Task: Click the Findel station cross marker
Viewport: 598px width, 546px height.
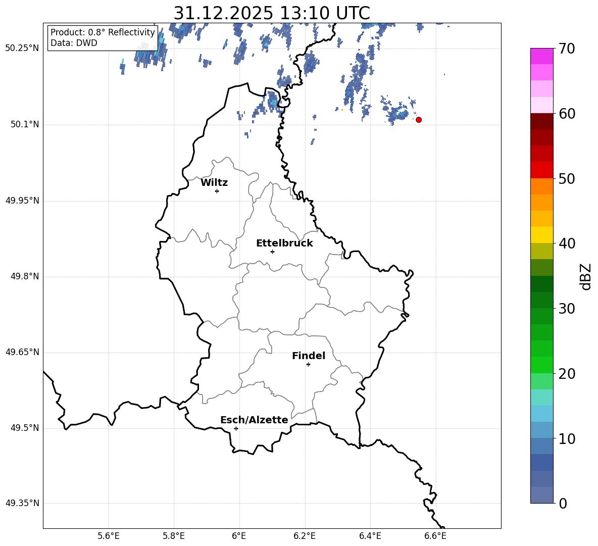Action: (308, 365)
